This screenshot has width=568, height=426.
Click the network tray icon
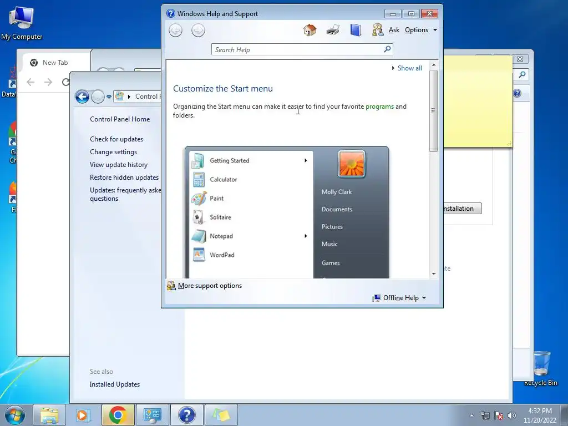tap(485, 415)
